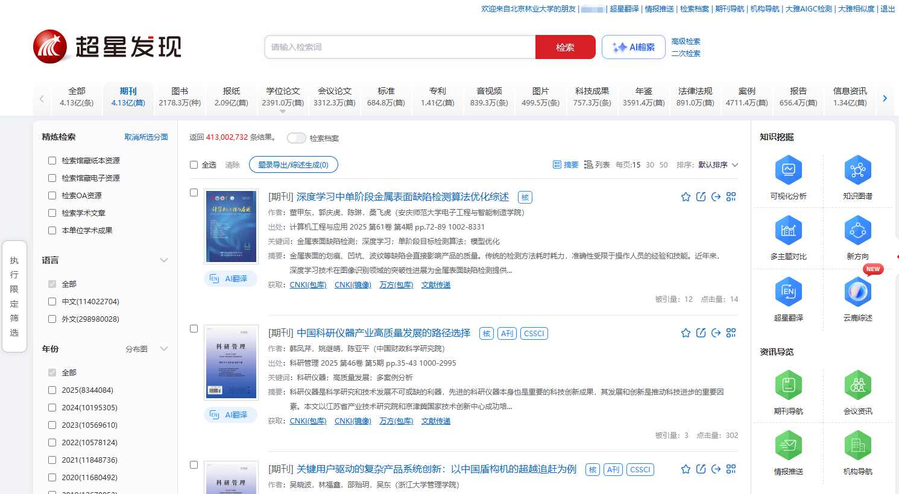
Task: Switch to 列表 list view
Action: (x=597, y=164)
